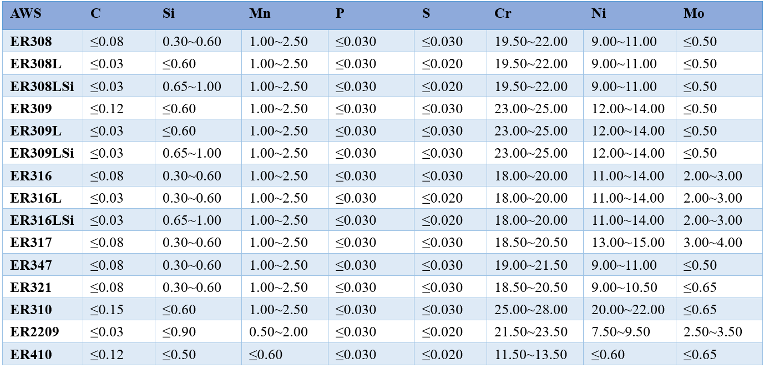Click Cr value 19.00~21.50 for ER347
This screenshot has height=373, width=764.
[x=531, y=265]
